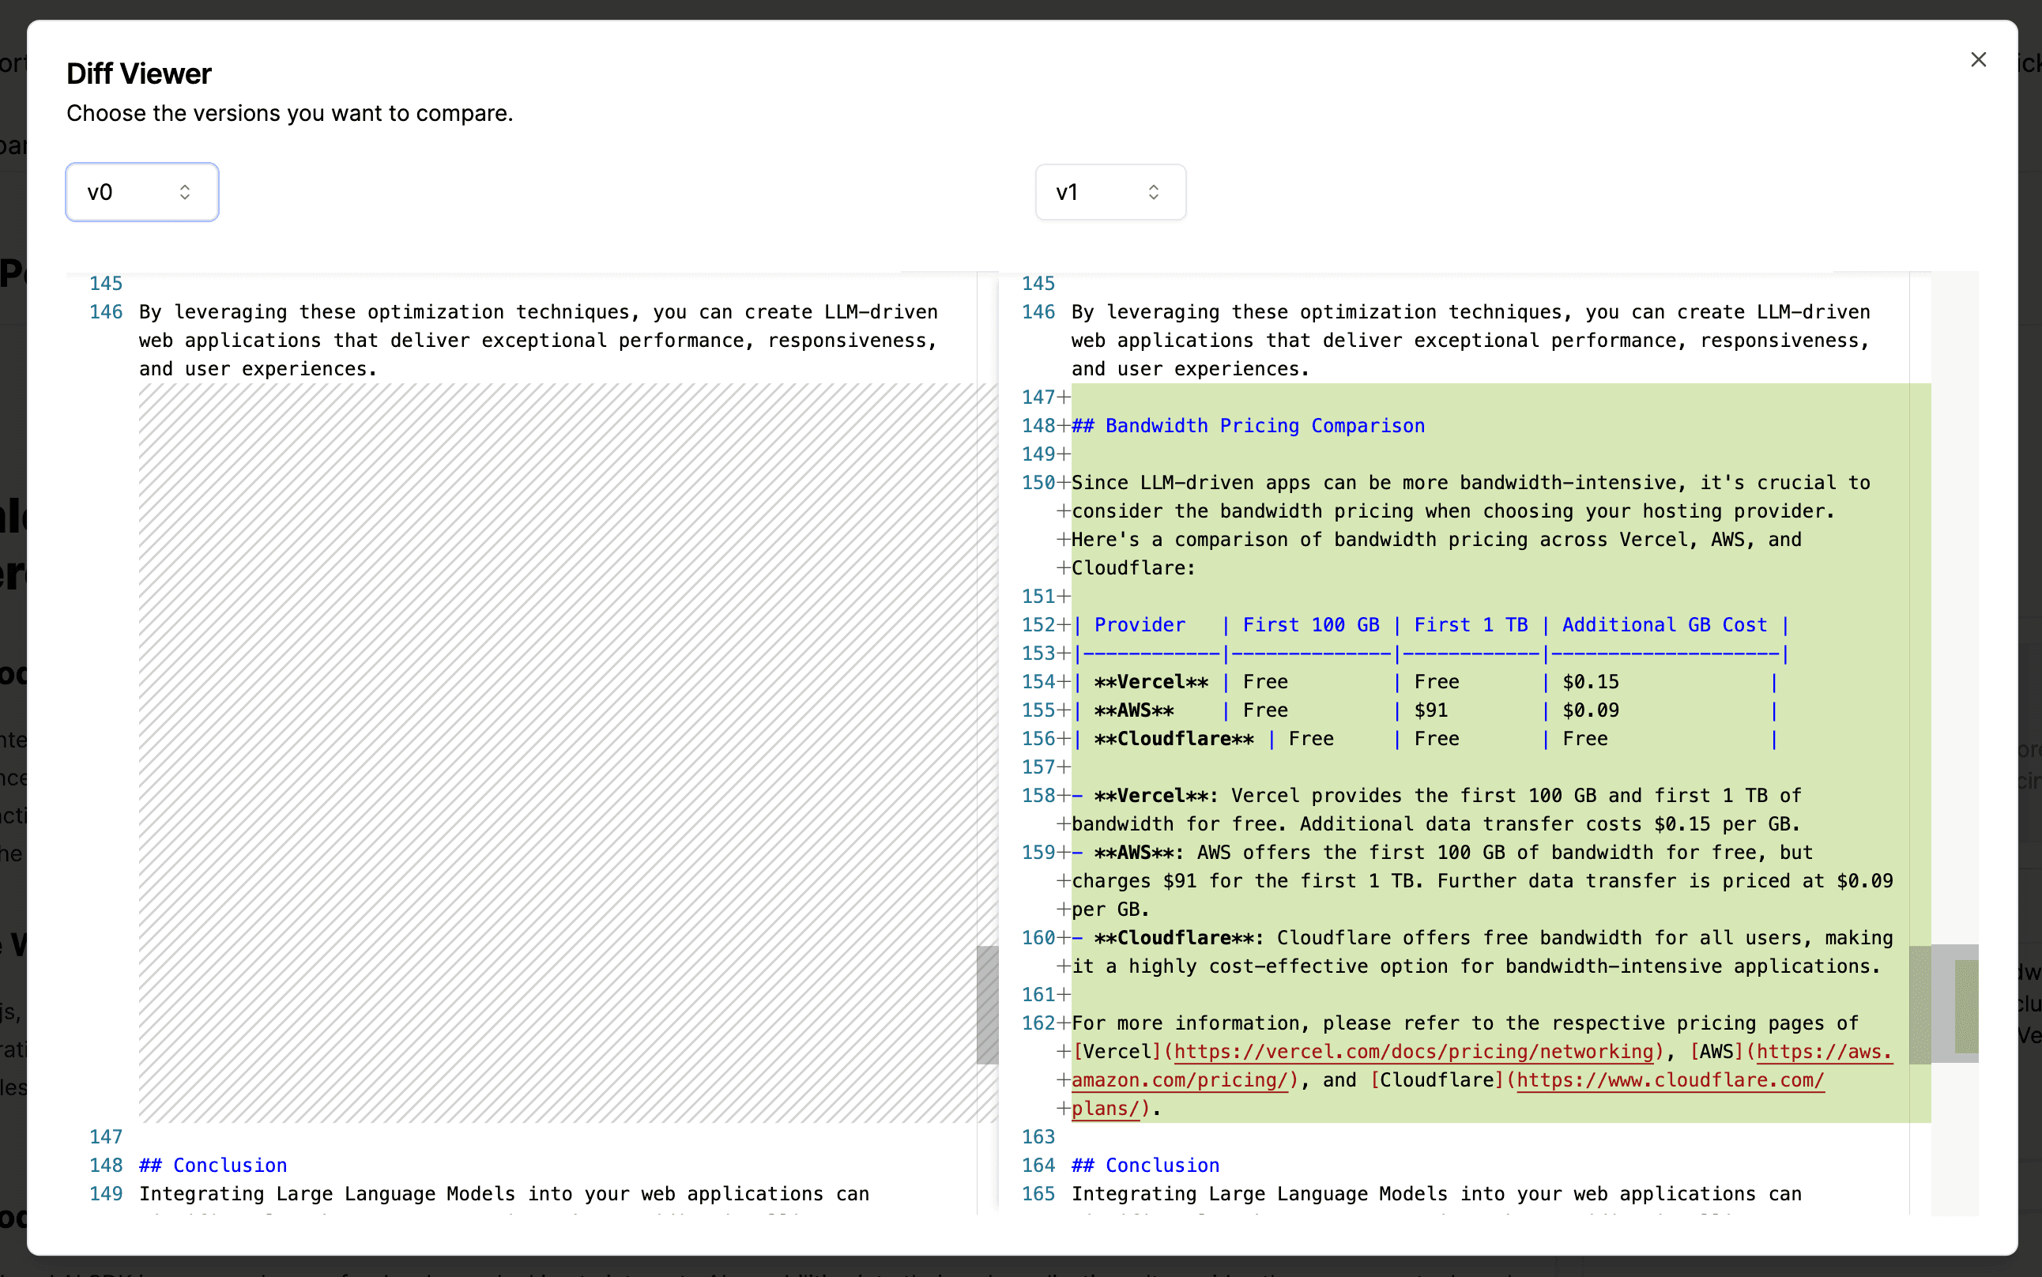Click the v0 dropdown chevron arrows
The height and width of the screenshot is (1277, 2042).
coord(185,192)
